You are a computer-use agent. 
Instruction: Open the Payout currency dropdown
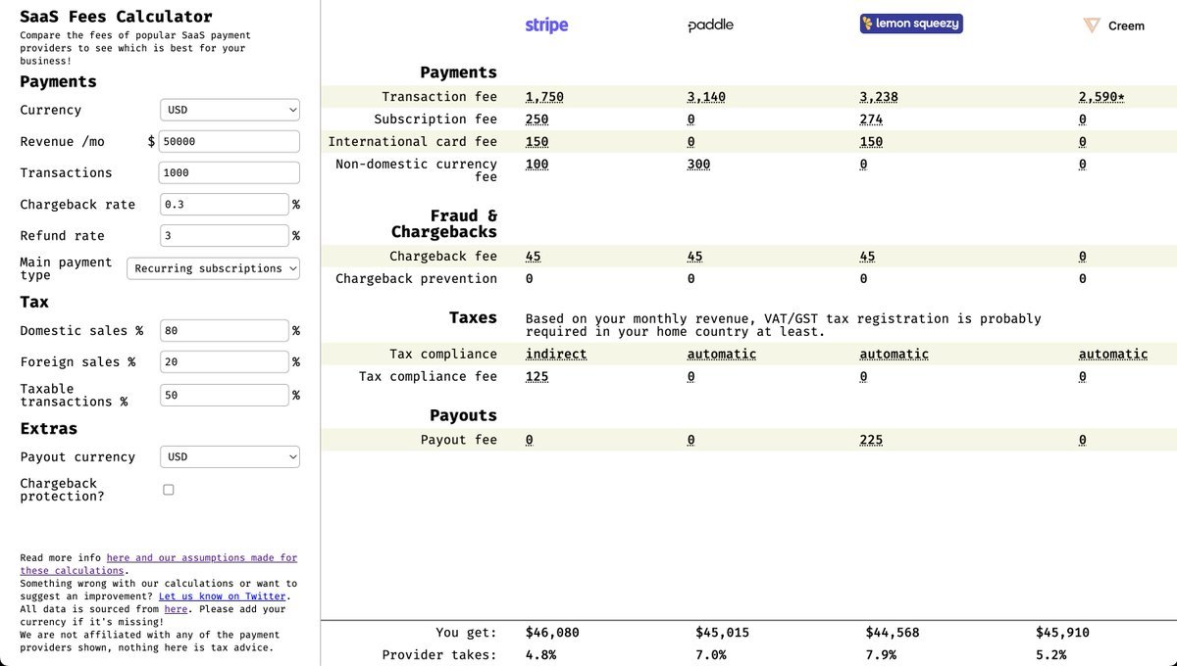(x=230, y=457)
